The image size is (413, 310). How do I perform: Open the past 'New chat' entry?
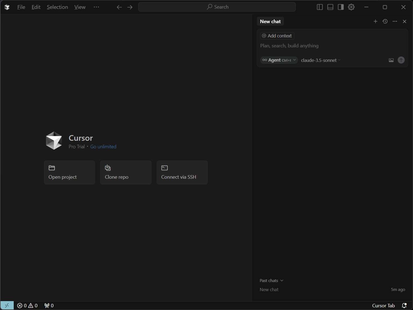click(332, 290)
